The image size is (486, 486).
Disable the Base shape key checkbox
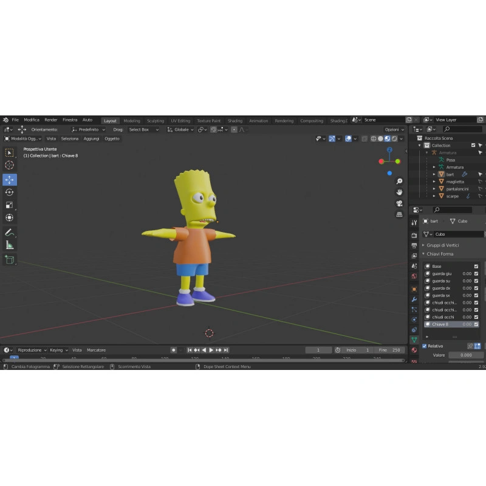(x=476, y=266)
